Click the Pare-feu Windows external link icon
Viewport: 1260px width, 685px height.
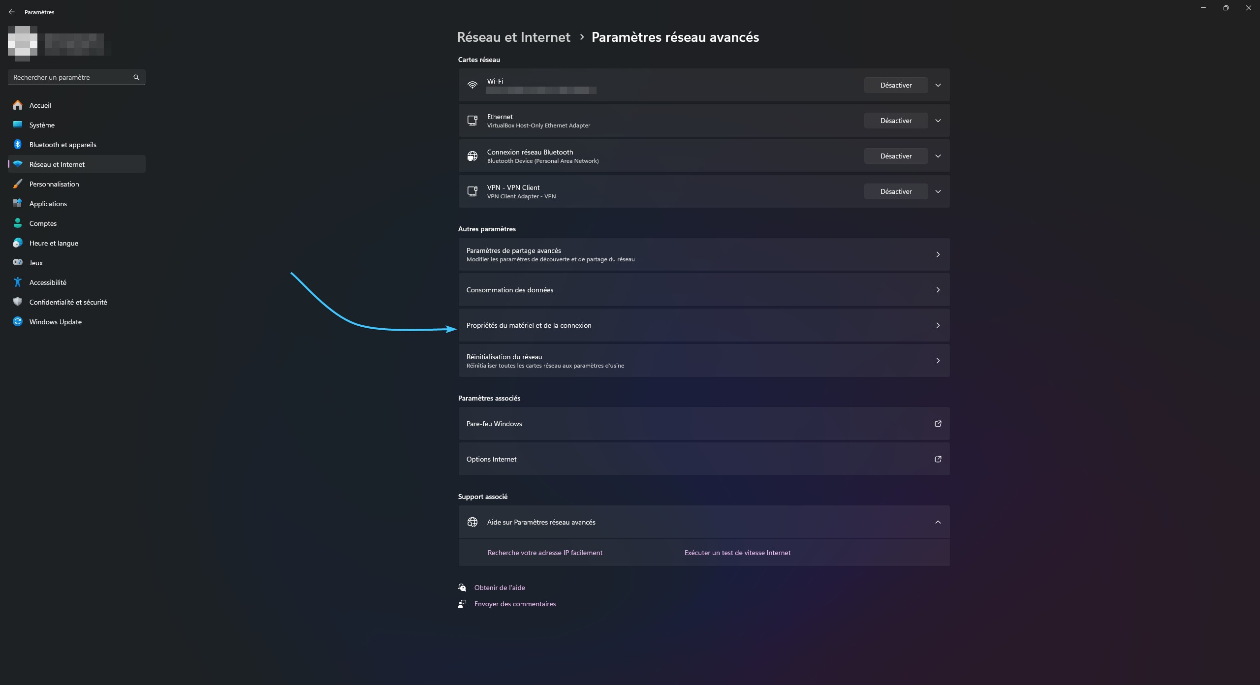click(938, 424)
